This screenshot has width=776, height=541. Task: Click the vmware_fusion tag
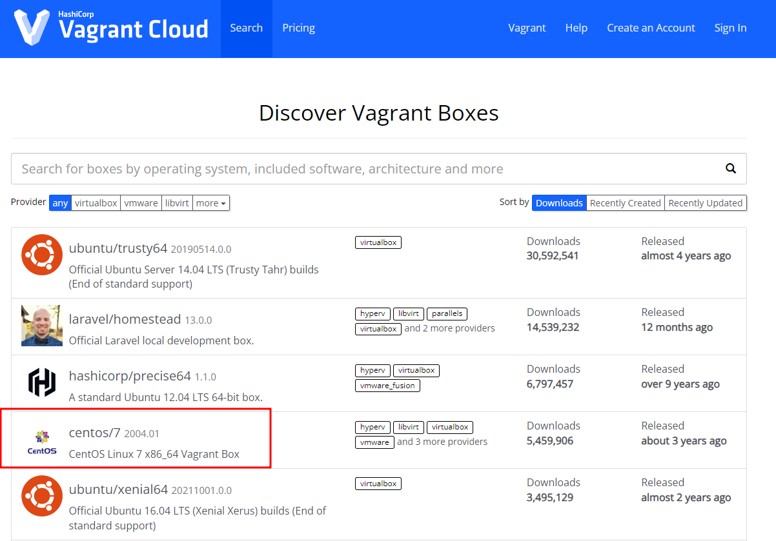point(387,386)
